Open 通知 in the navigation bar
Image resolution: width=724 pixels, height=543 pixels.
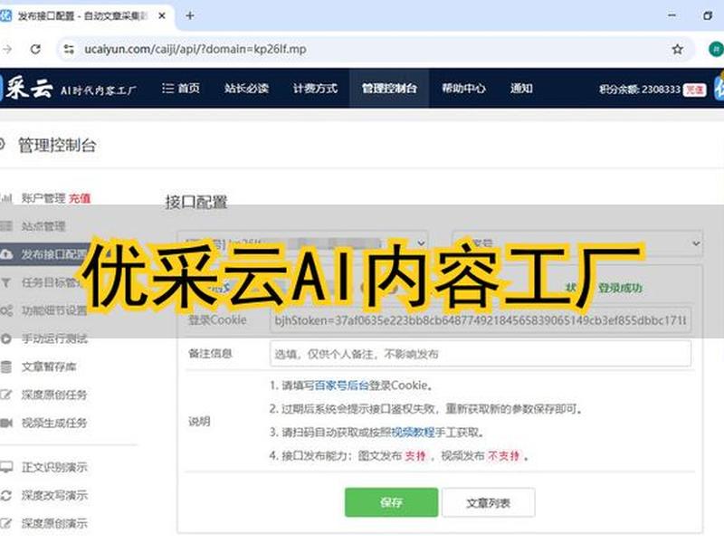(522, 88)
